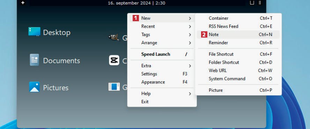Open the New submenu

(162, 18)
